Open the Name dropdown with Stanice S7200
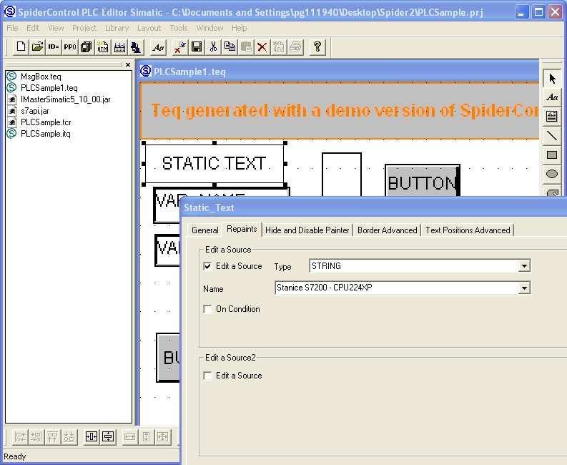Screen dimensions: 567x465 [x=524, y=288]
